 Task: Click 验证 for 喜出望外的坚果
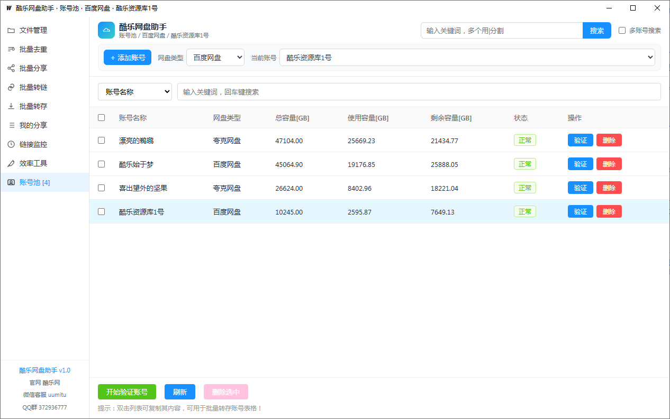581,188
